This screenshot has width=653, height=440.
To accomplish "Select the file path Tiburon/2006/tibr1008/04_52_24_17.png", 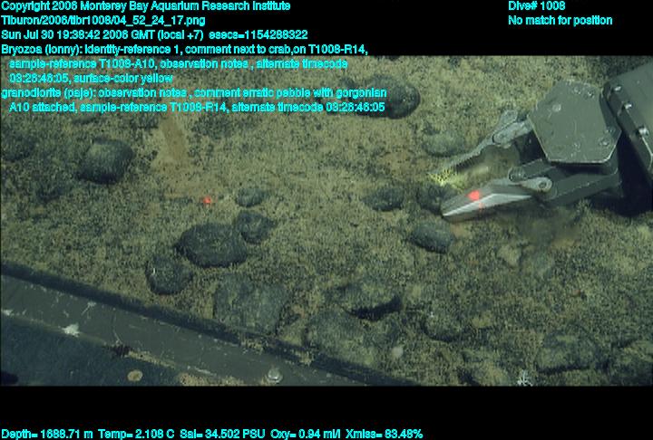I will click(103, 21).
